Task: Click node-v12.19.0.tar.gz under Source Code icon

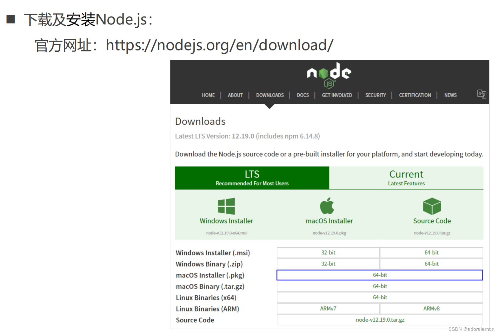Action: pyautogui.click(x=432, y=233)
